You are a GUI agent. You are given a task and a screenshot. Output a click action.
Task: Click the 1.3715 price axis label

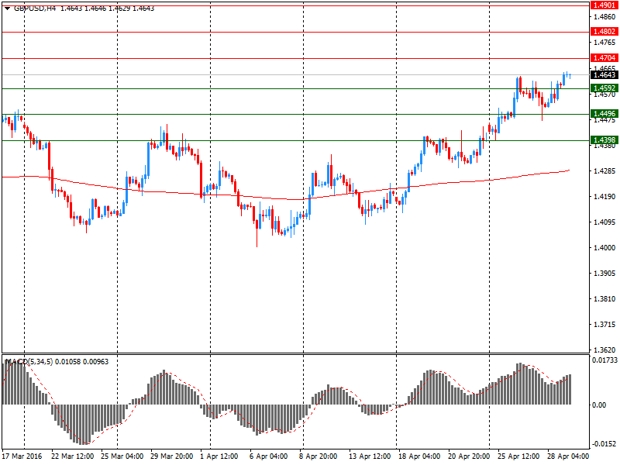click(x=604, y=325)
